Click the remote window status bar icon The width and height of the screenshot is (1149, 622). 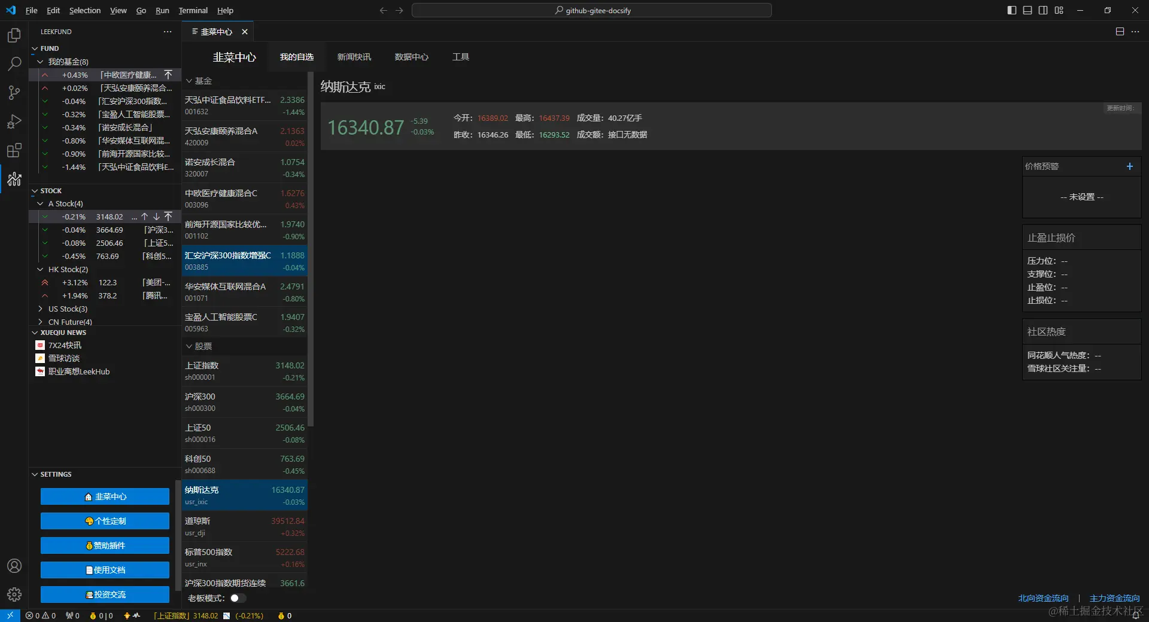(10, 615)
